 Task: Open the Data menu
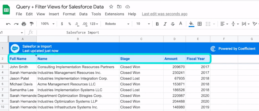coord(83,14)
